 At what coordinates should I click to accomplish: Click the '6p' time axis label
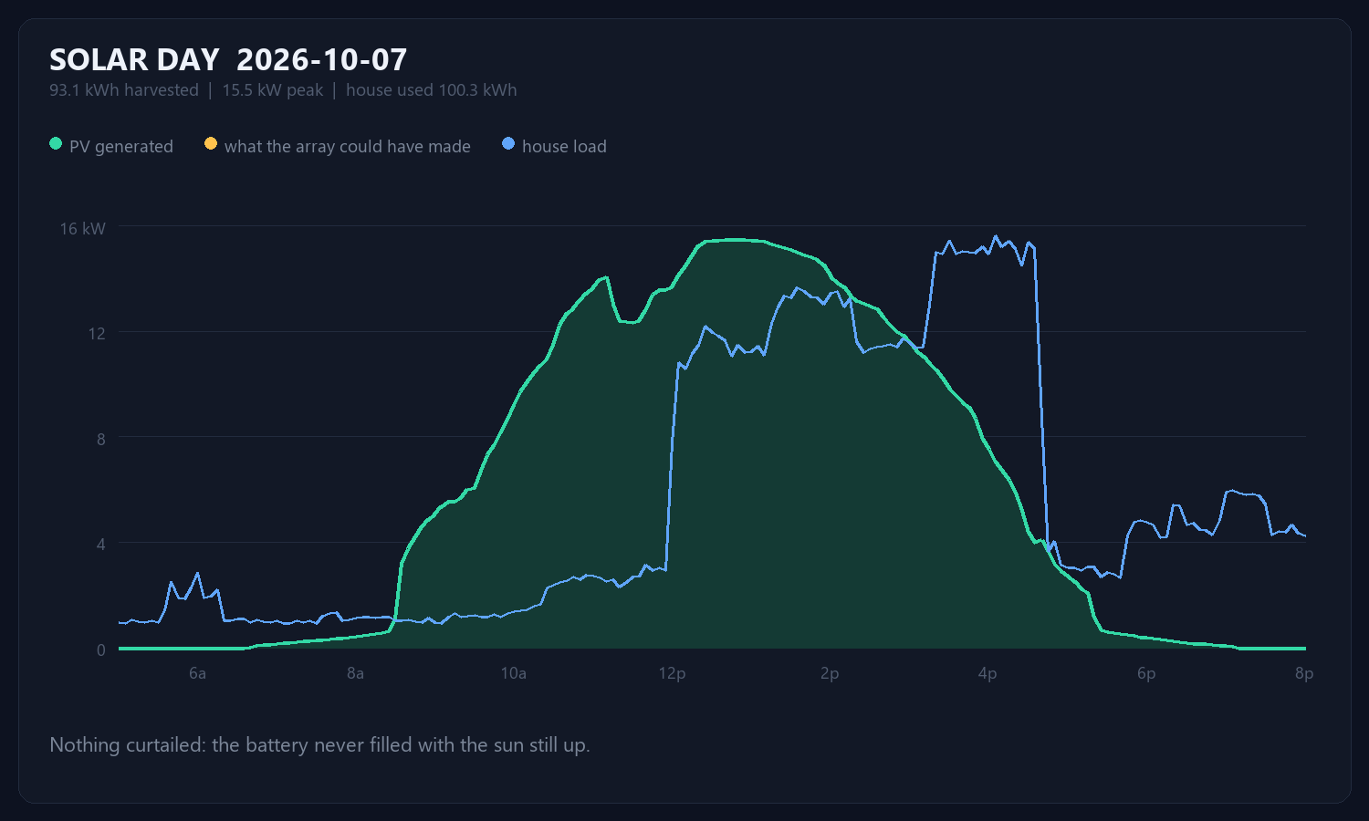tap(1146, 674)
